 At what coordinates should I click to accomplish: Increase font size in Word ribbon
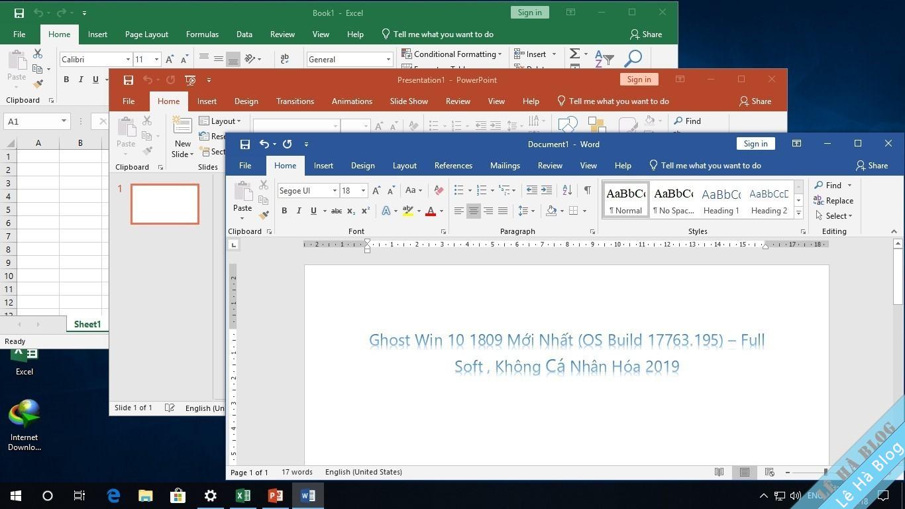[x=376, y=190]
